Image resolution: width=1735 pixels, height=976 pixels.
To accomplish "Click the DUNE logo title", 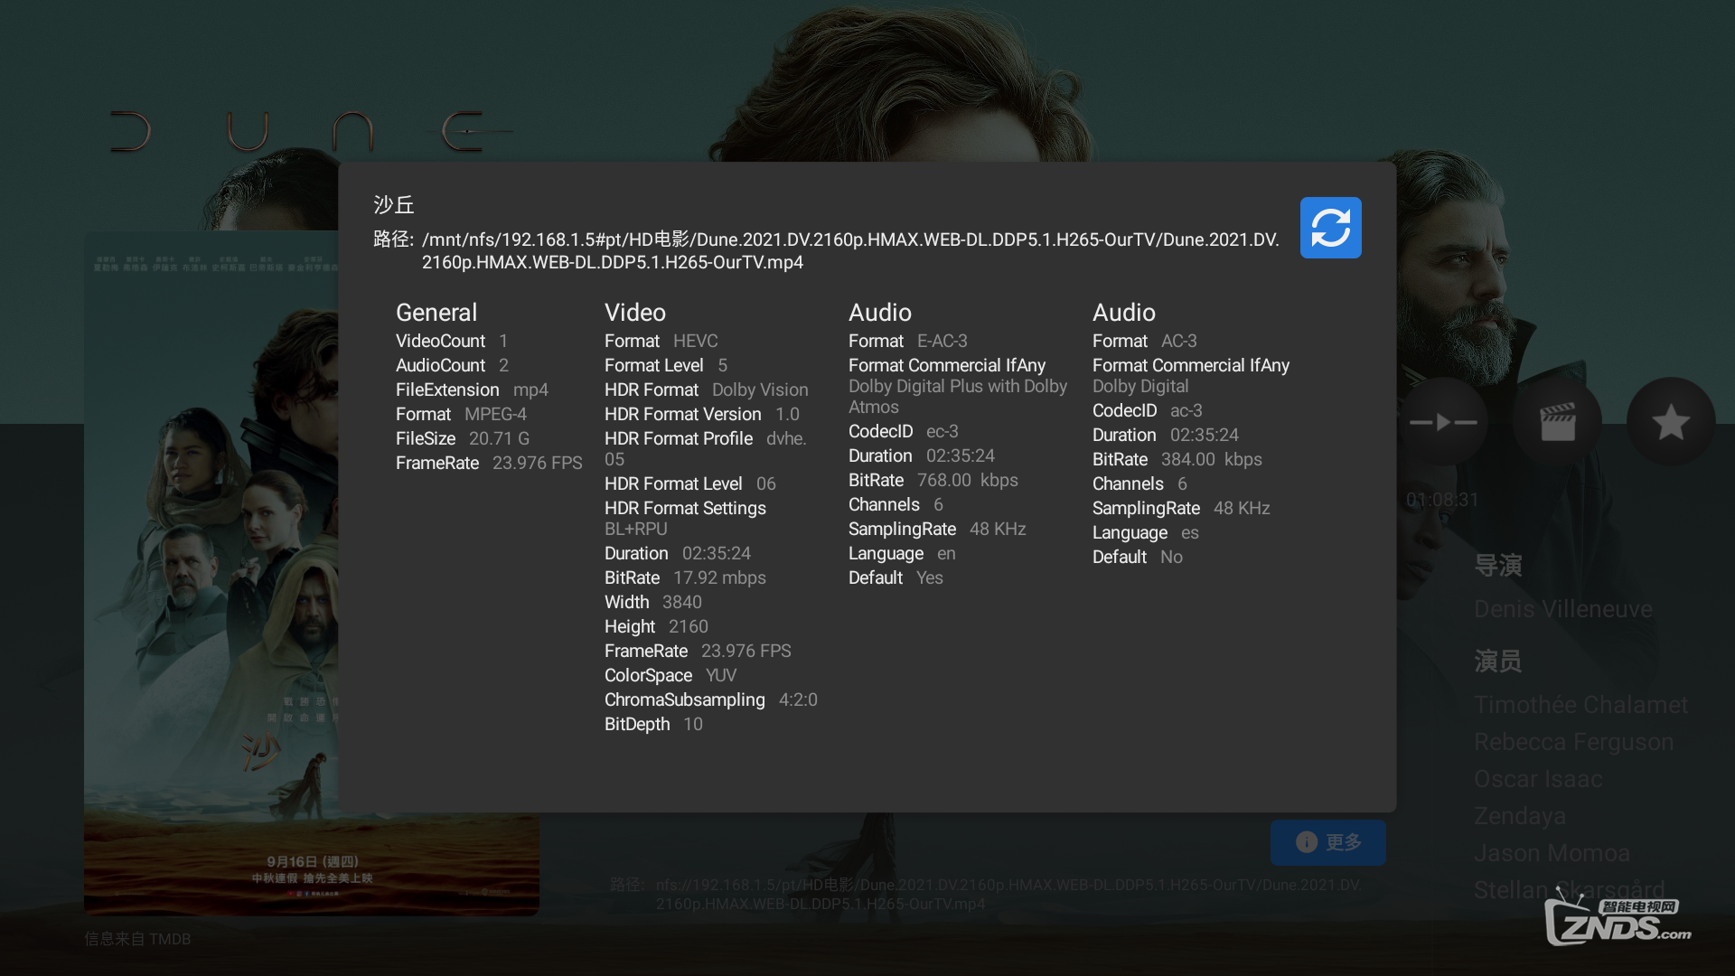I will pos(310,132).
